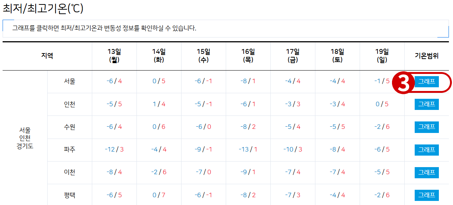Select the 13일 (월) column header
This screenshot has height=205, width=453.
114,56
